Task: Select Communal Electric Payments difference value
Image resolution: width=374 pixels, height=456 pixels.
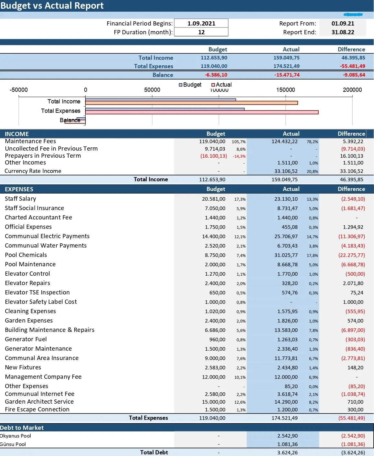Action: (351, 236)
